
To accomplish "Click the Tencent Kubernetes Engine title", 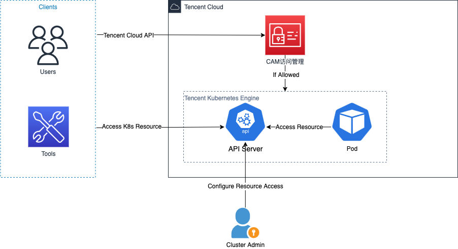I will pyautogui.click(x=221, y=98).
